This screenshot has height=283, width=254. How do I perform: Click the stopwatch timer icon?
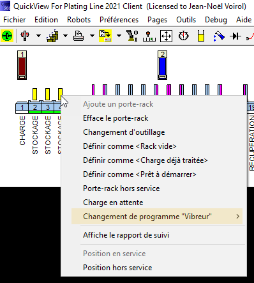[183, 36]
